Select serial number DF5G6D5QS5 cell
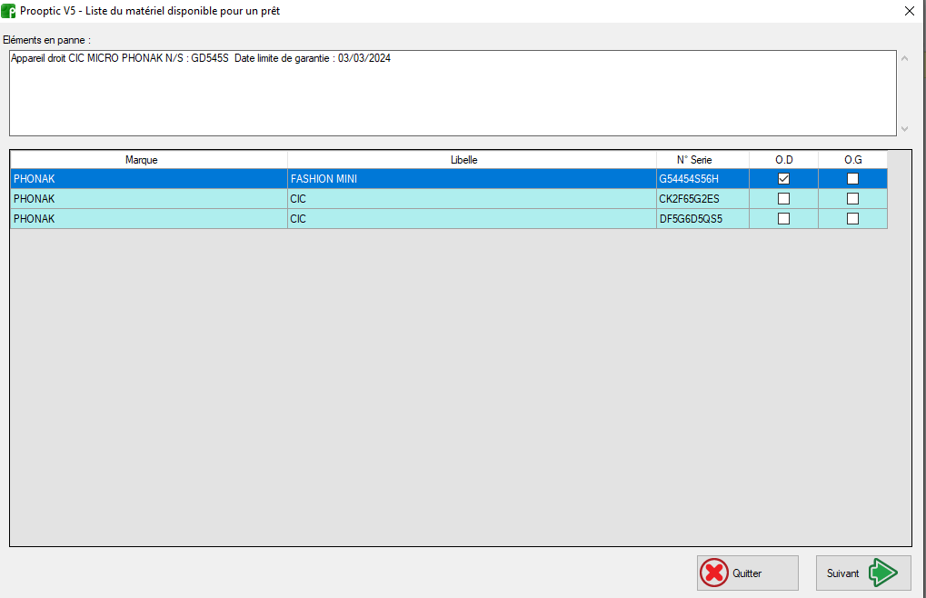Screen dimensions: 926x598 702,218
